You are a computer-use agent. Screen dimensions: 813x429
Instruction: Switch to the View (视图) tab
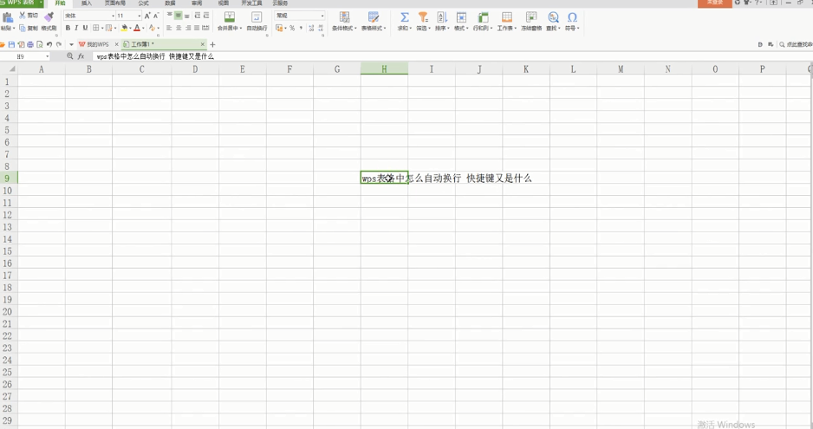(x=224, y=3)
